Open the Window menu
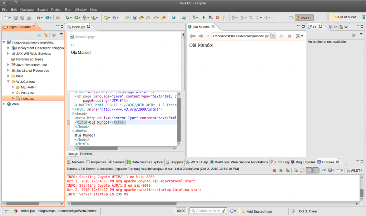Image resolution: width=366 pixels, height=216 pixels. tap(80, 10)
